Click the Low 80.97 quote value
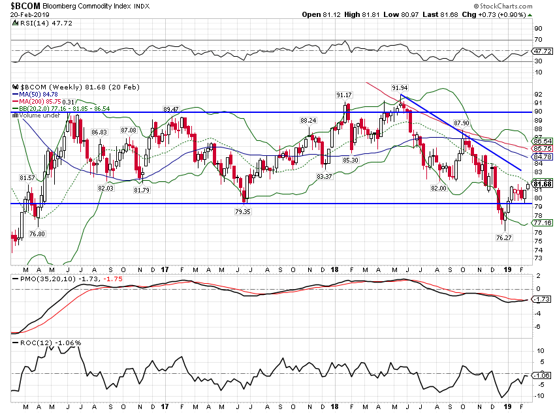The height and width of the screenshot is (413, 555). pyautogui.click(x=401, y=15)
